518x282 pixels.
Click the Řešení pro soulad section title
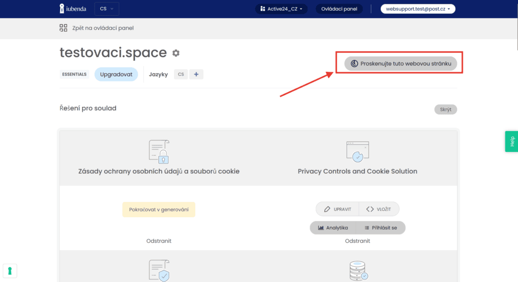(x=88, y=108)
